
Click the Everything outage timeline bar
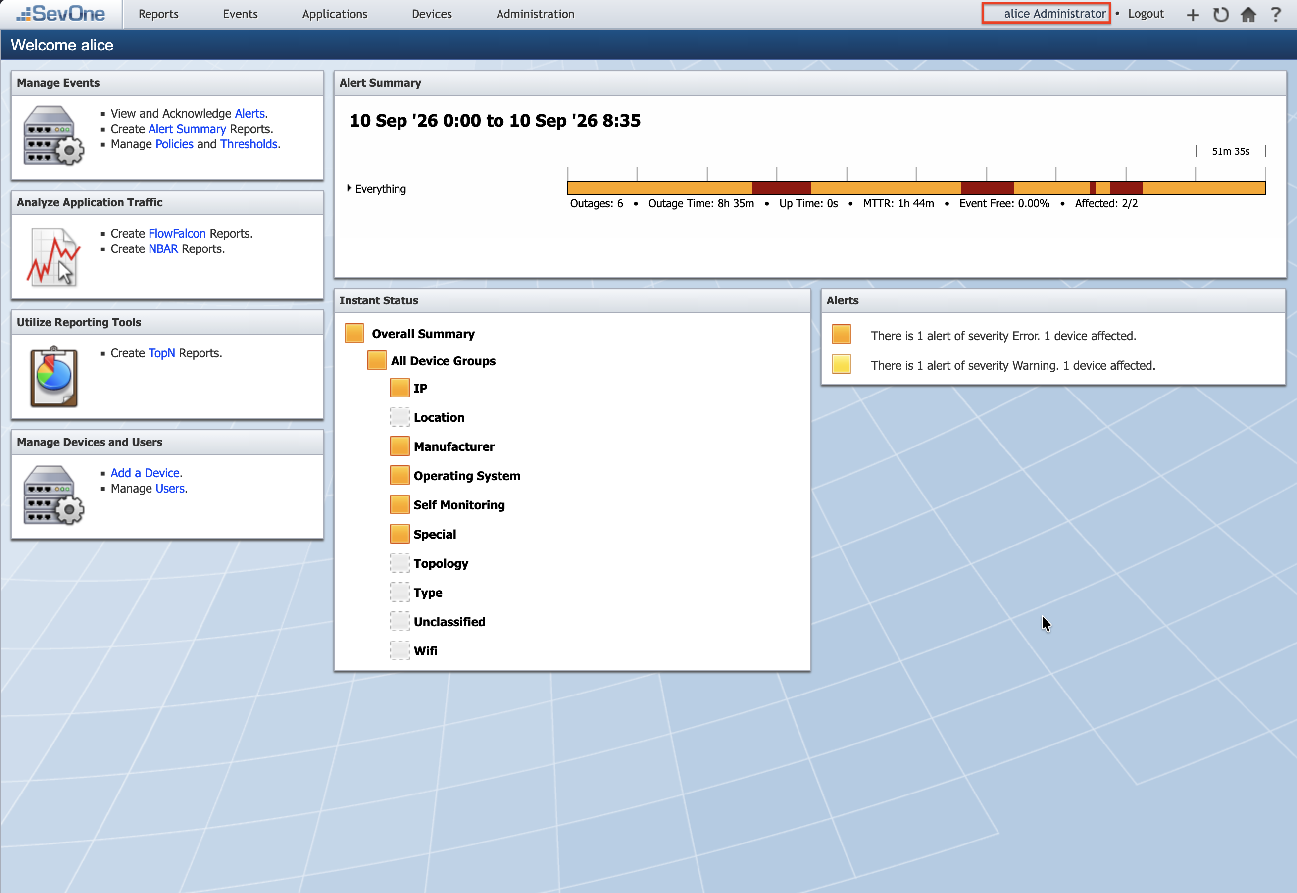[916, 188]
